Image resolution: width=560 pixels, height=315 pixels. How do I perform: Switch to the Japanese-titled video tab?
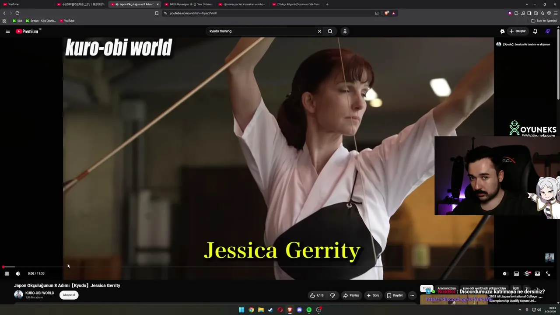81,4
